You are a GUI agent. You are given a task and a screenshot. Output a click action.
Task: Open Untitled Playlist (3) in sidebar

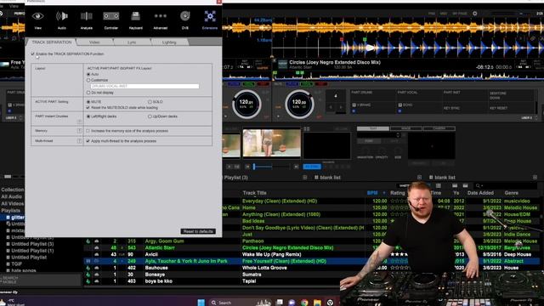pyautogui.click(x=32, y=244)
